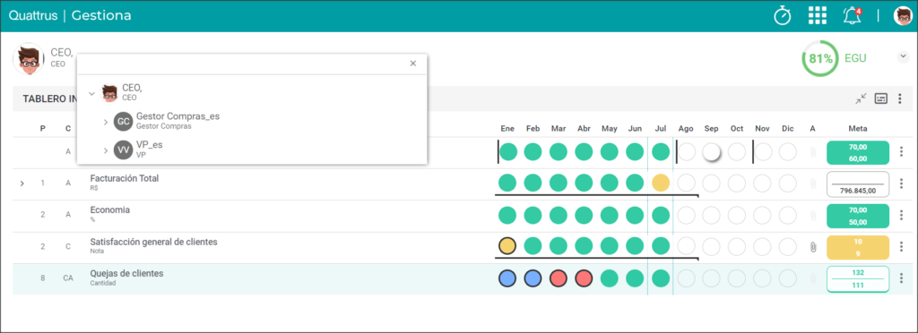Open three-dot menu for Economia

[x=902, y=215]
